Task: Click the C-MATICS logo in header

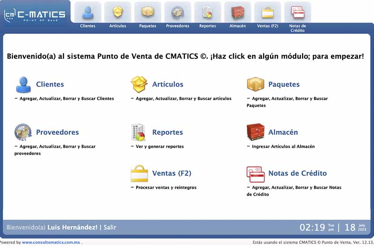Action: pyautogui.click(x=35, y=15)
